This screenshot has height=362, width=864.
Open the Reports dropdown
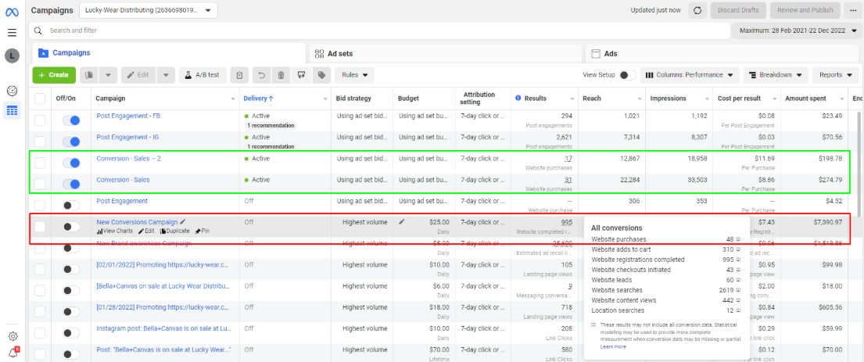pos(835,75)
